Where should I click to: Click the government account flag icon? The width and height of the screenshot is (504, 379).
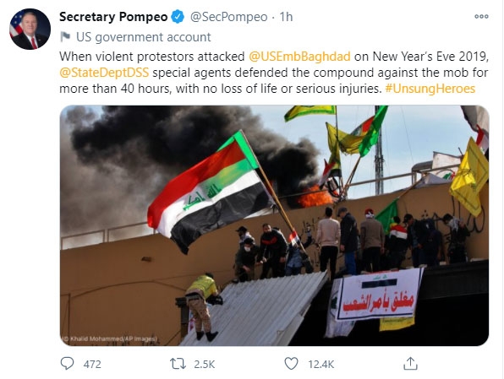pyautogui.click(x=65, y=37)
